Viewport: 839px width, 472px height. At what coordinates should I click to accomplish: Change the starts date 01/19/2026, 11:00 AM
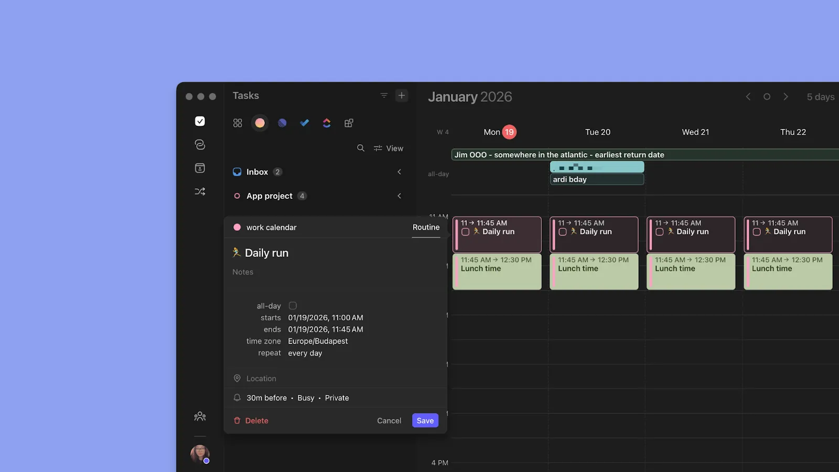(x=326, y=318)
